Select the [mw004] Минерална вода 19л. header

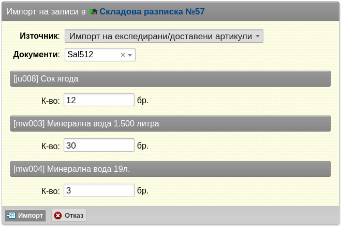pyautogui.click(x=171, y=169)
